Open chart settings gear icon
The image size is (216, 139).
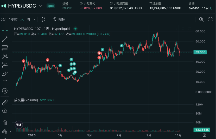coord(204,135)
